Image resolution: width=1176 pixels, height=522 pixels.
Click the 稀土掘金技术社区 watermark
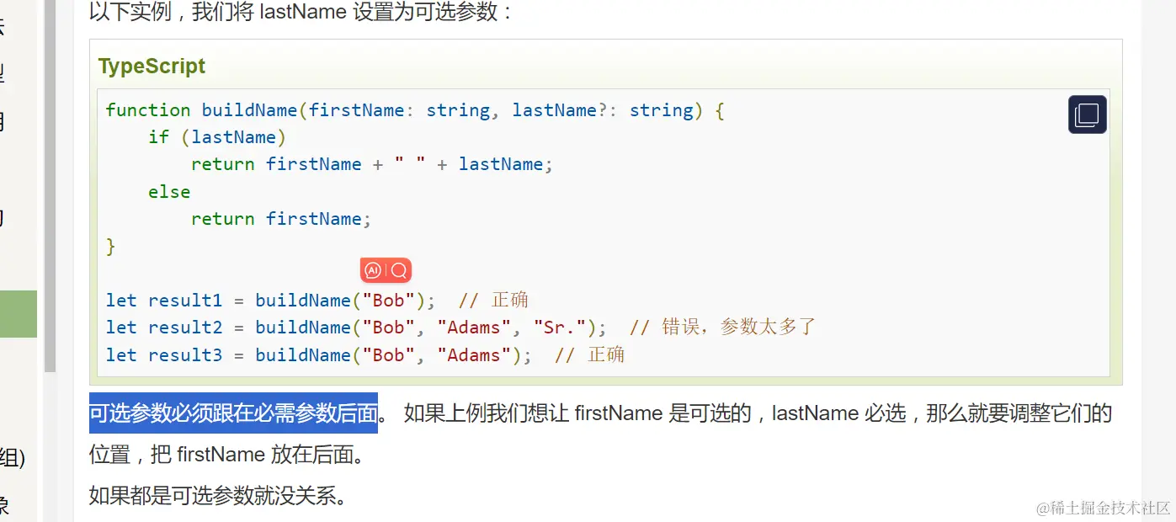[1103, 508]
